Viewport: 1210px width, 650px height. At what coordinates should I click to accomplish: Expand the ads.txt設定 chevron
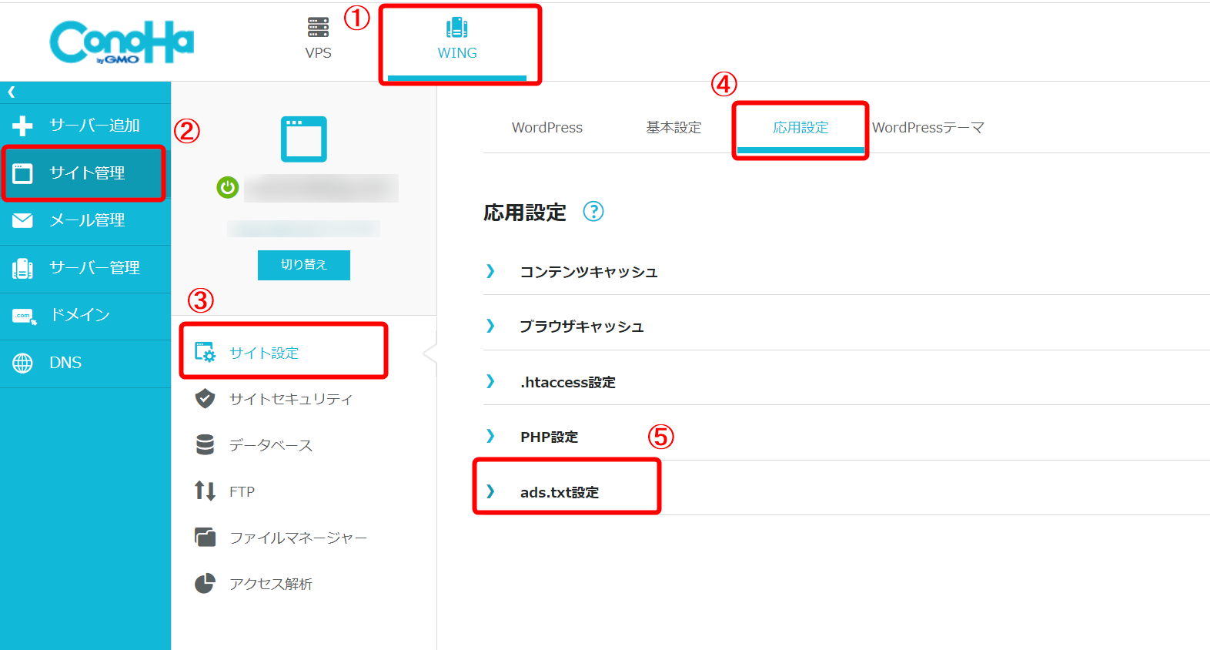pyautogui.click(x=490, y=491)
